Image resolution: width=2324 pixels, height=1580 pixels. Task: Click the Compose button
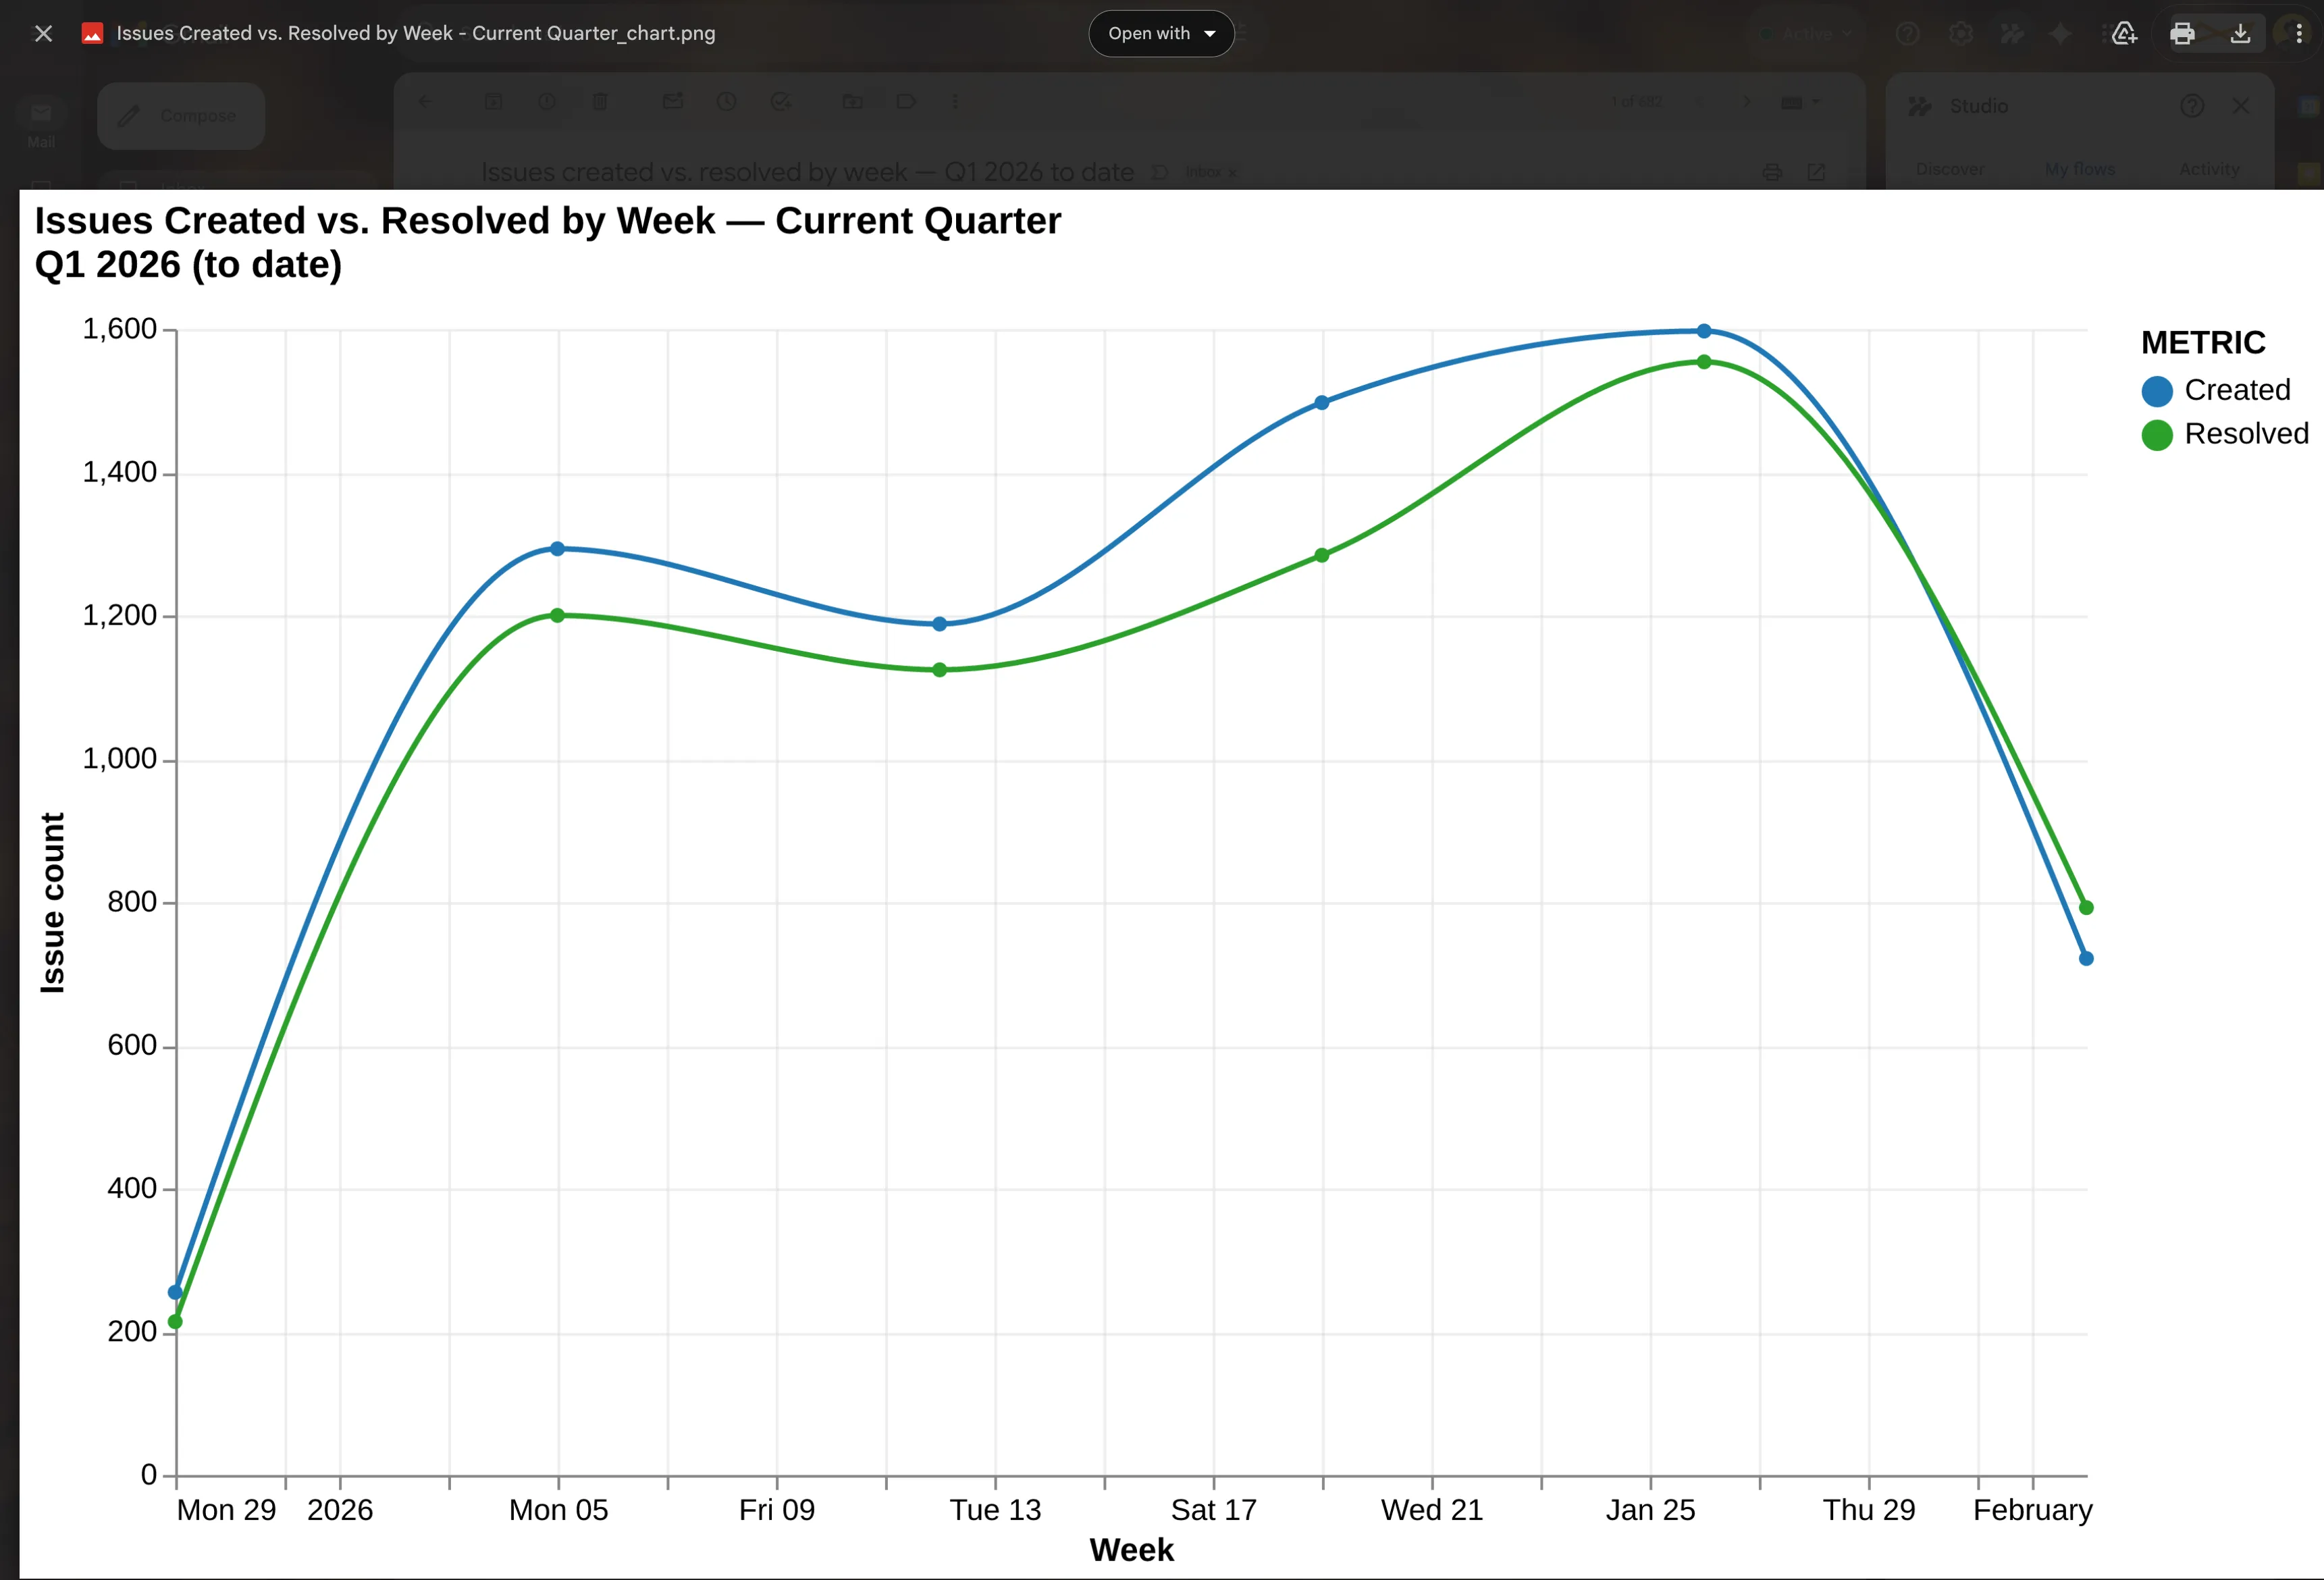[180, 115]
